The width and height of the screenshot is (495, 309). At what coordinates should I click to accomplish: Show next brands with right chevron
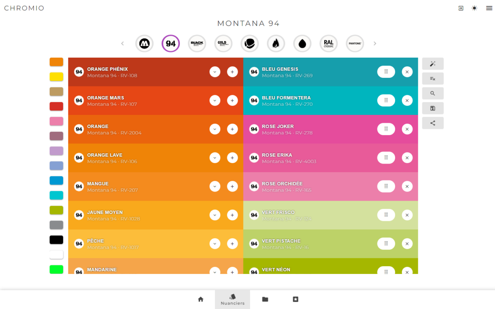pyautogui.click(x=375, y=43)
